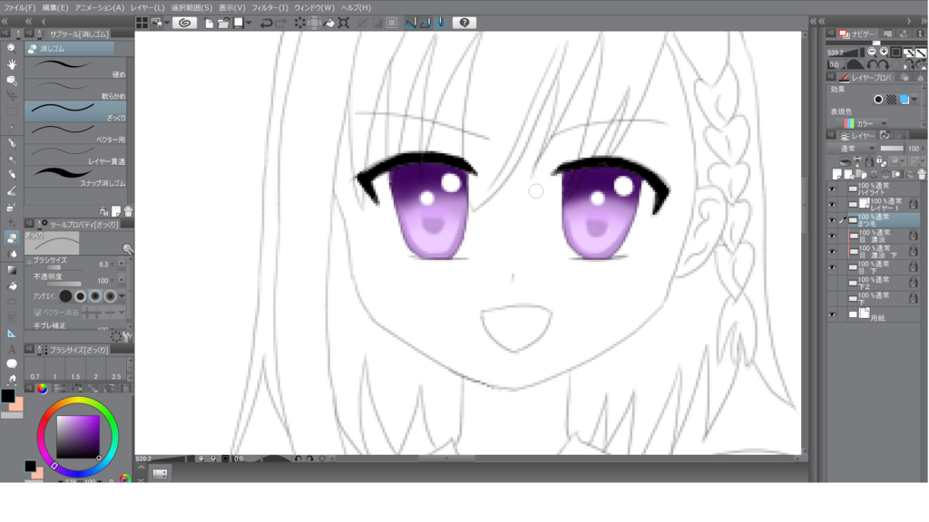The width and height of the screenshot is (929, 522).
Task: Toggle visibility of レイヤー 1 layer
Action: pyautogui.click(x=832, y=205)
